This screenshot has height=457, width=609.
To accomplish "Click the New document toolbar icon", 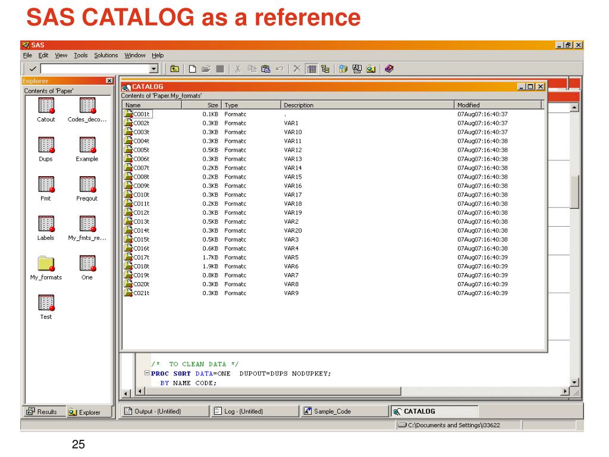I will pos(192,69).
